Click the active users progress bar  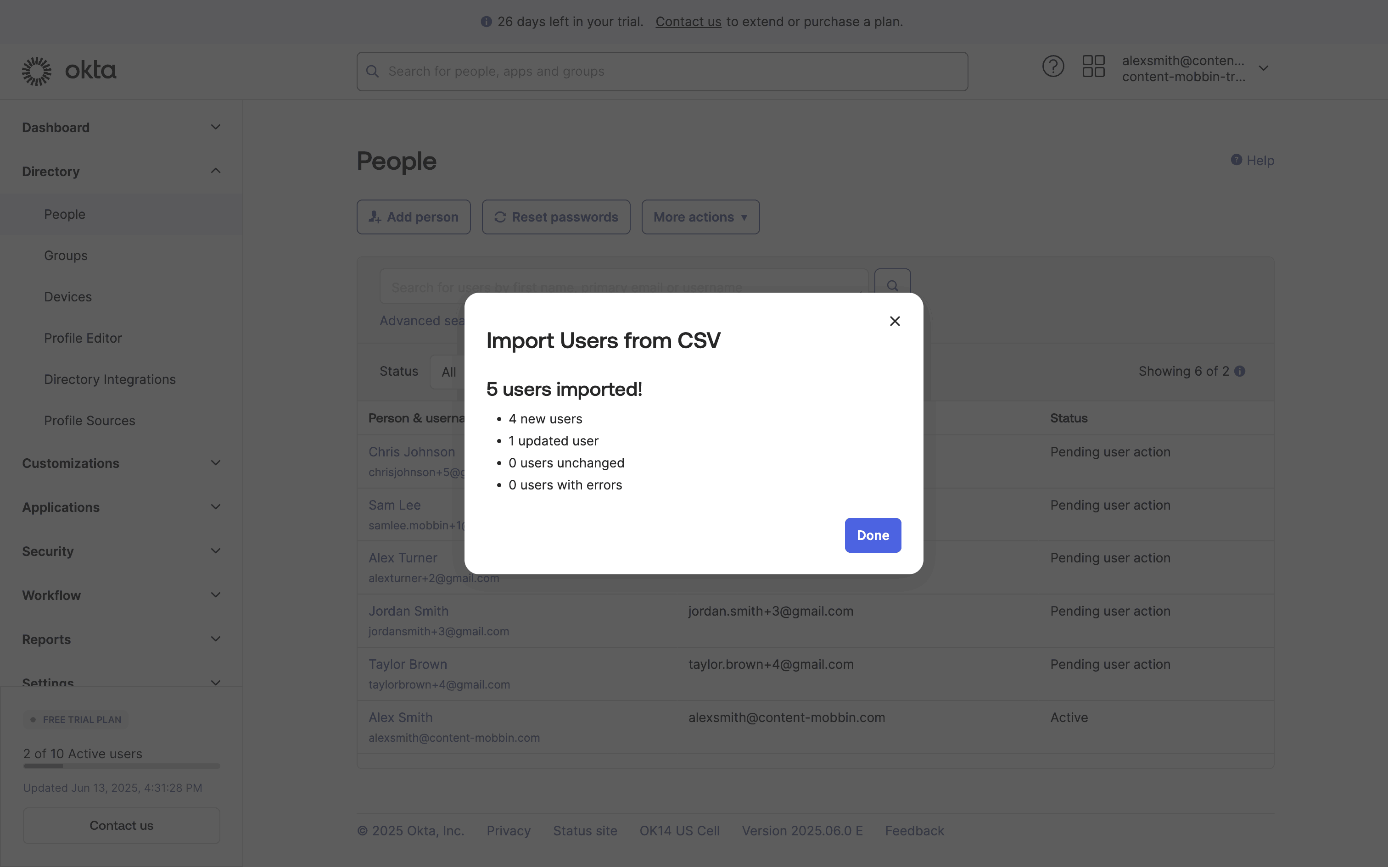122,766
